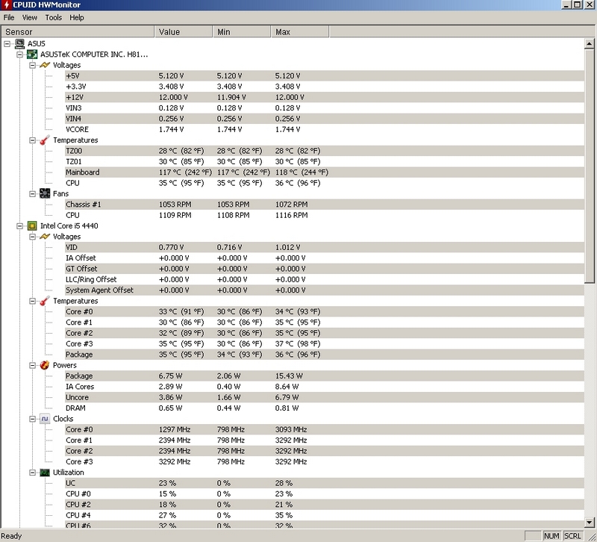Open the File menu
This screenshot has height=542, width=597.
pyautogui.click(x=9, y=17)
